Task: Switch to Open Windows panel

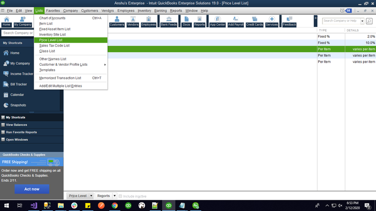Action: pyautogui.click(x=32, y=140)
